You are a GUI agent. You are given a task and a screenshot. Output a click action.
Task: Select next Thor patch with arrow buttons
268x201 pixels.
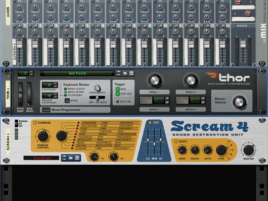[119, 75]
